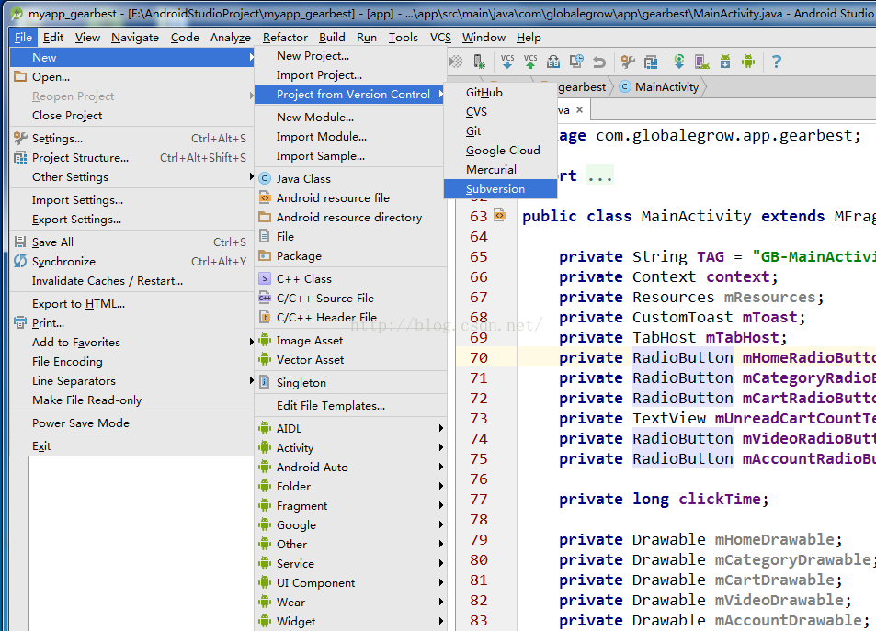Expand the UI Component submenu arrow
The height and width of the screenshot is (631, 876).
pos(441,582)
